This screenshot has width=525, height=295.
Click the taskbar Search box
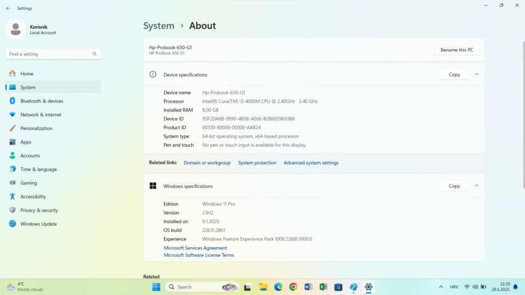[203, 287]
